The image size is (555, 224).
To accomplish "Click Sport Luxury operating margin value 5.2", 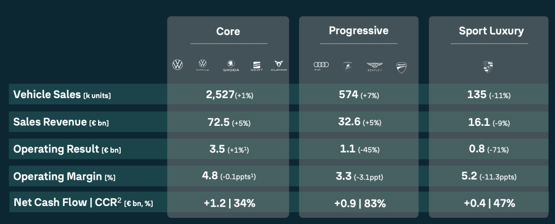I will click(470, 176).
